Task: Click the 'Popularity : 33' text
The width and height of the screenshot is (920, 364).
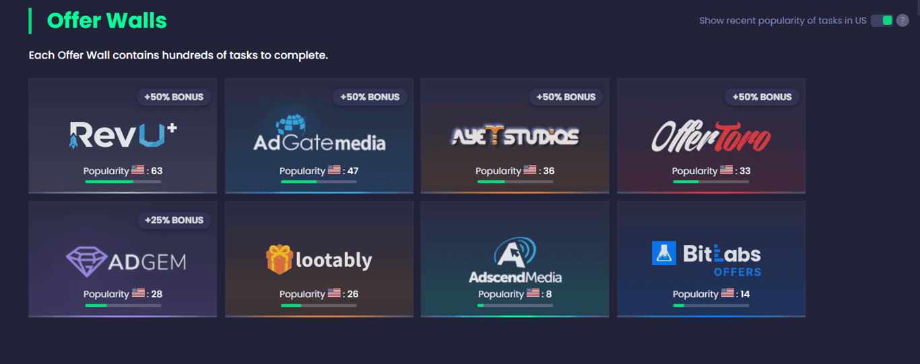Action: 711,171
